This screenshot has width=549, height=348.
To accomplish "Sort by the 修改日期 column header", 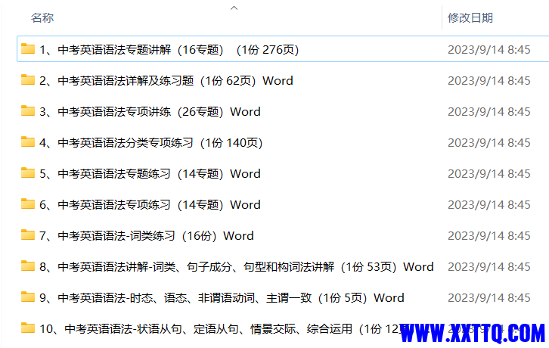I will [x=470, y=17].
